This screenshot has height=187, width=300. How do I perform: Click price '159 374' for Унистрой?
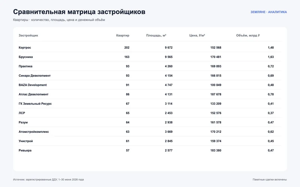[x=216, y=141]
